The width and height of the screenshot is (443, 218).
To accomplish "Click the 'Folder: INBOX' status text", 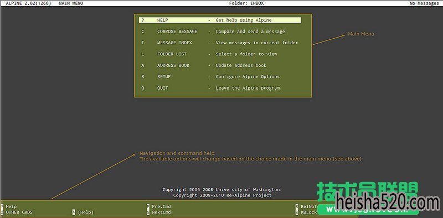I will 247,3.
